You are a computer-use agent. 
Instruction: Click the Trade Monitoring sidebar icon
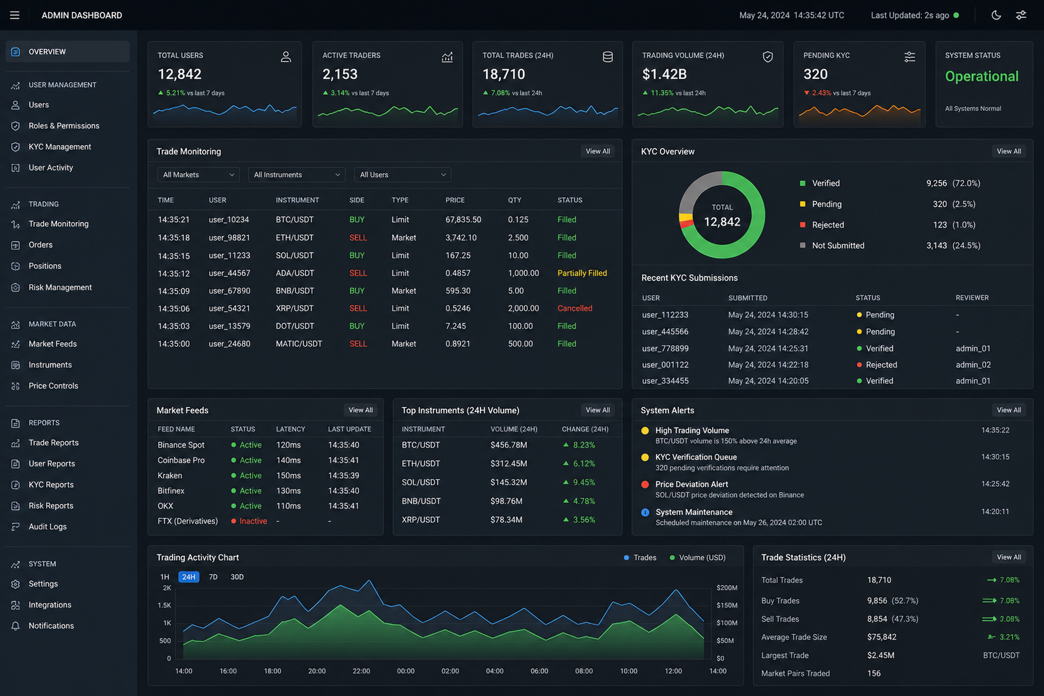(15, 224)
